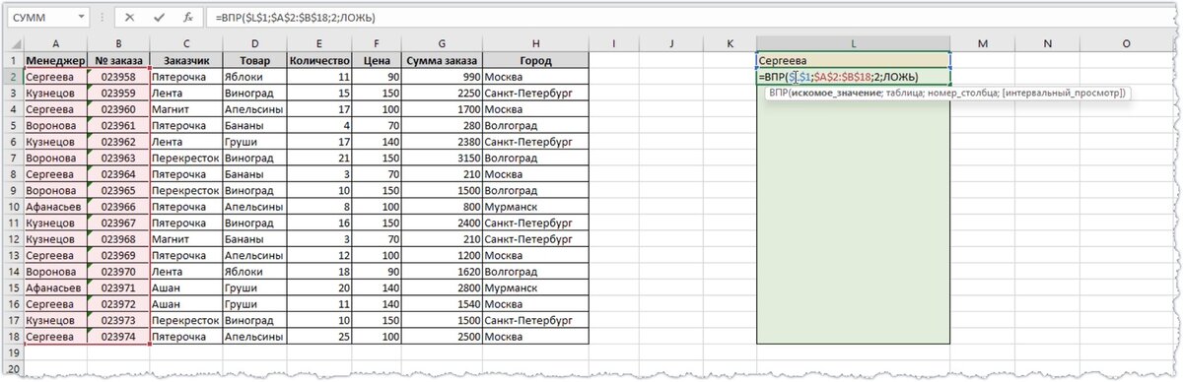Click order number cell 023970
This screenshot has width=1183, height=382.
pos(118,273)
